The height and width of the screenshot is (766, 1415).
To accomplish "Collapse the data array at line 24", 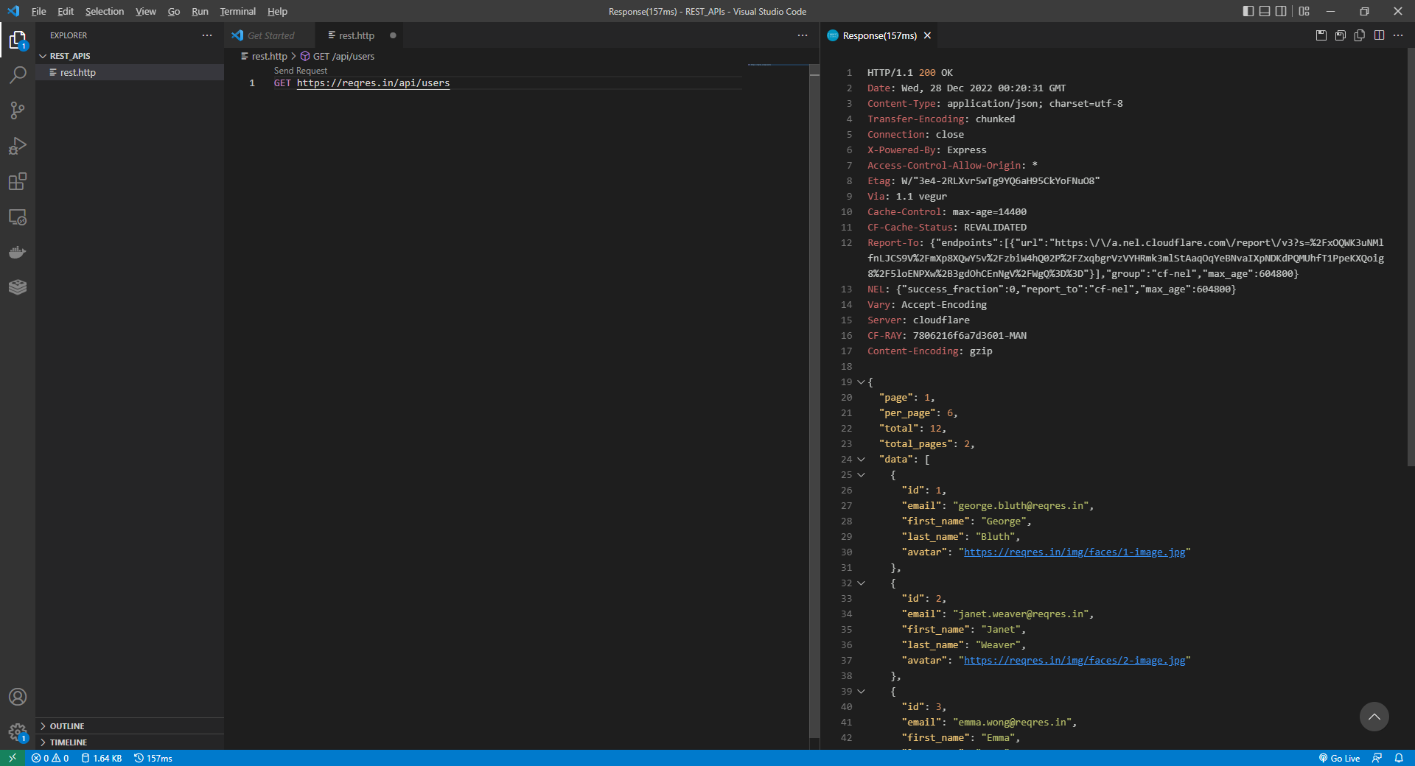I will click(x=861, y=460).
